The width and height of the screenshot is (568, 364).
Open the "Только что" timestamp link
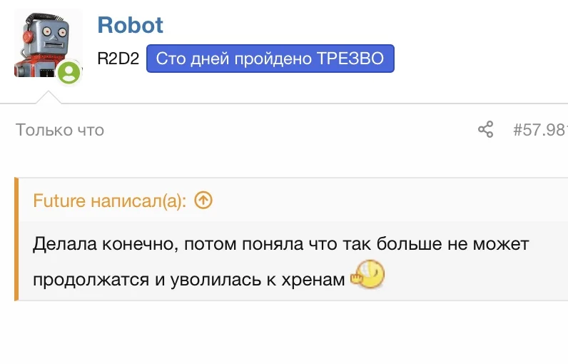(60, 130)
